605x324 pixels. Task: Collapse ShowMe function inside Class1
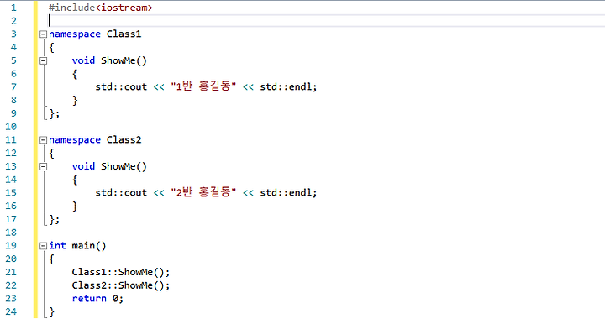(43, 61)
